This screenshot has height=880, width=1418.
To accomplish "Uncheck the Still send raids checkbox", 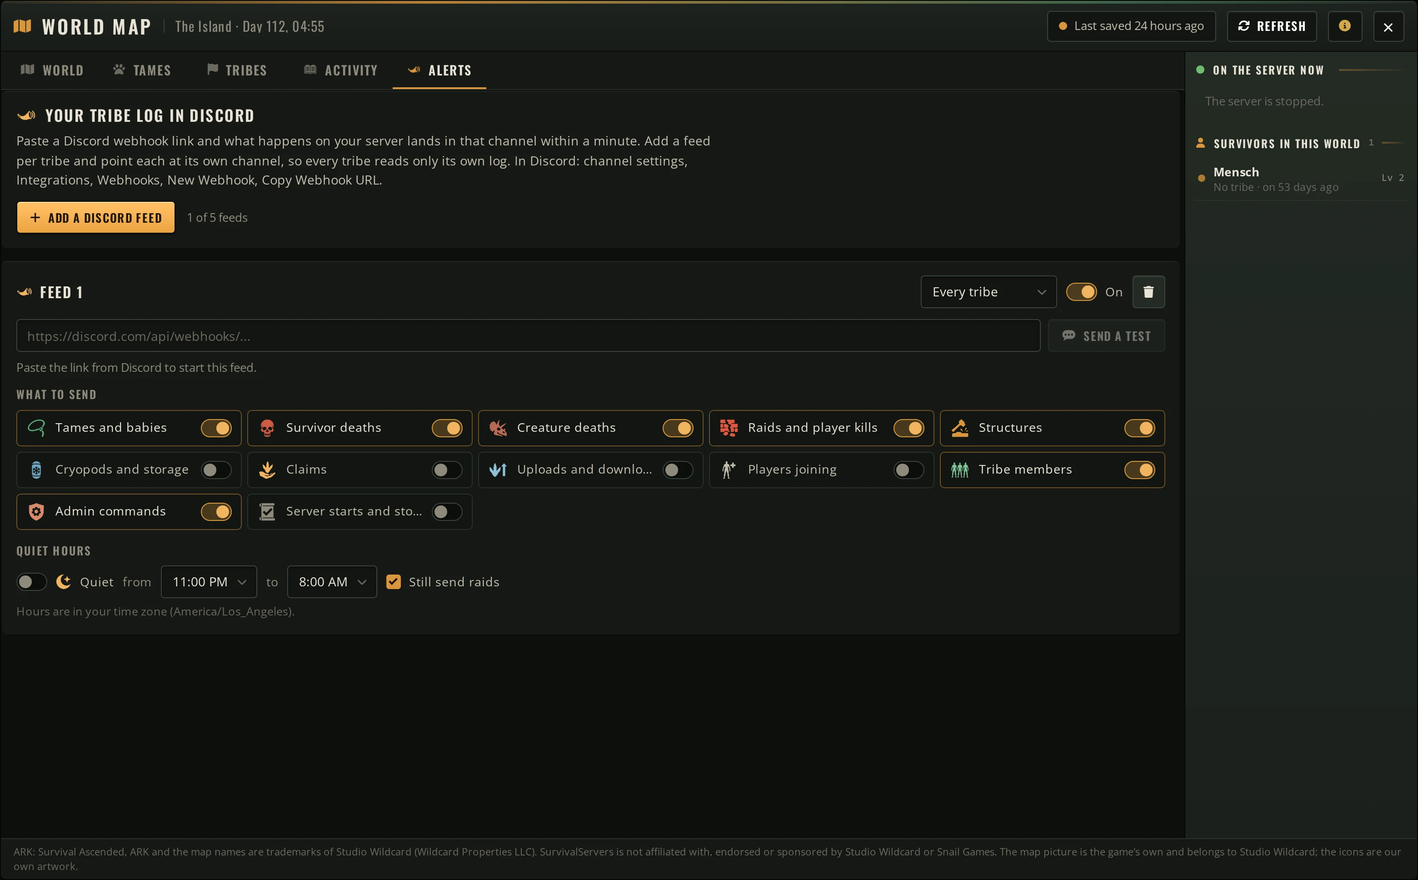I will pos(393,581).
